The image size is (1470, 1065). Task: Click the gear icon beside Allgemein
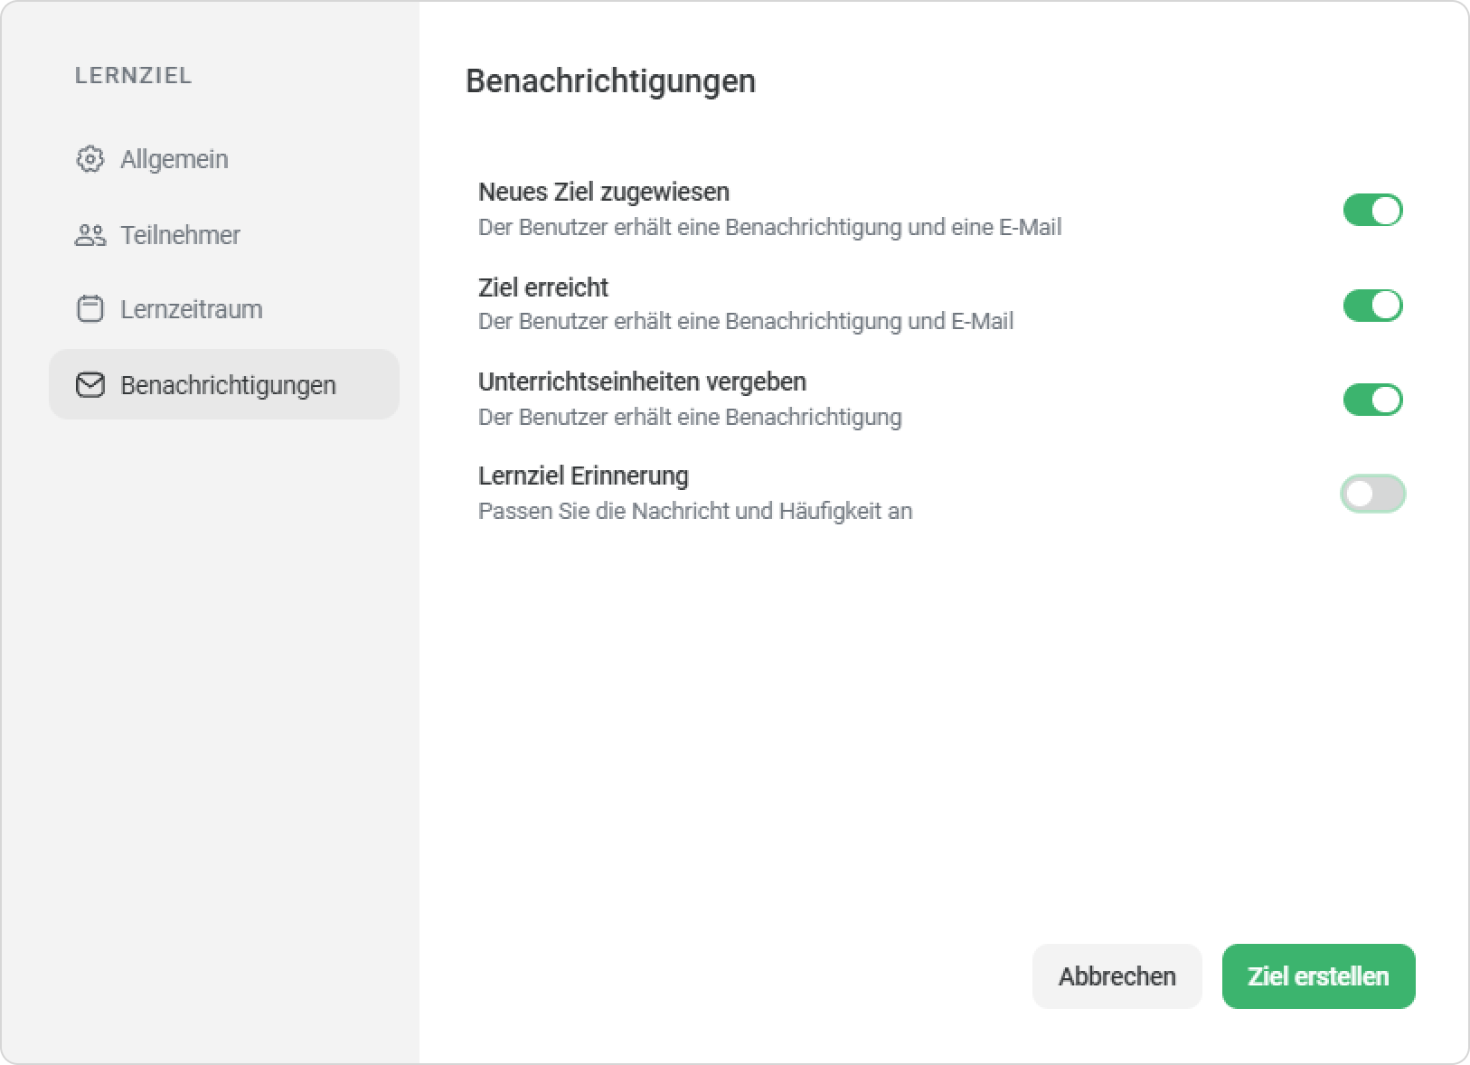[x=90, y=159]
